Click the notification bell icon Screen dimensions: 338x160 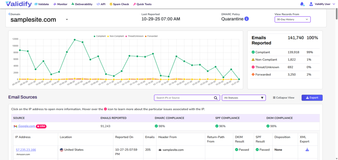point(302,4)
